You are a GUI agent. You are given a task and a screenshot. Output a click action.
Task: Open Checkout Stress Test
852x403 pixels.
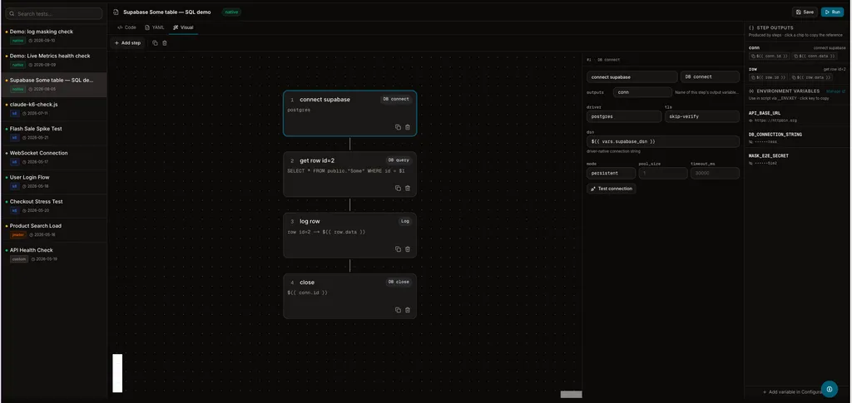pos(54,206)
